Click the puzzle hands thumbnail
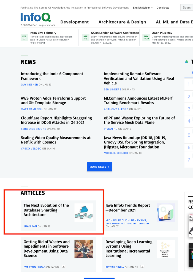Viewport: 193px width, 279px height. (x=84, y=249)
